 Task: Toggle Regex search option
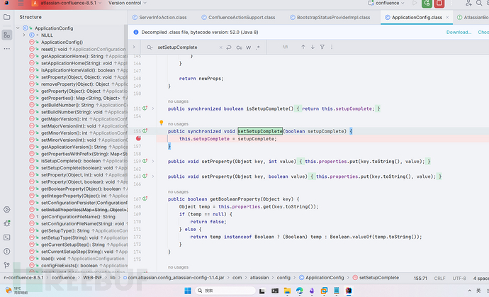257,47
